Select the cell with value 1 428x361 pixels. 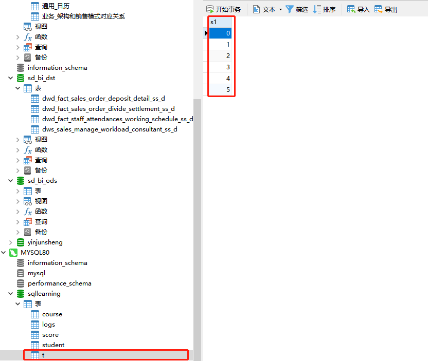[220, 45]
